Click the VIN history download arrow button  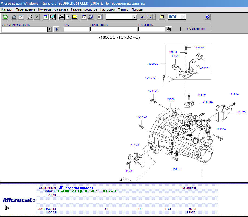coord(49,29)
